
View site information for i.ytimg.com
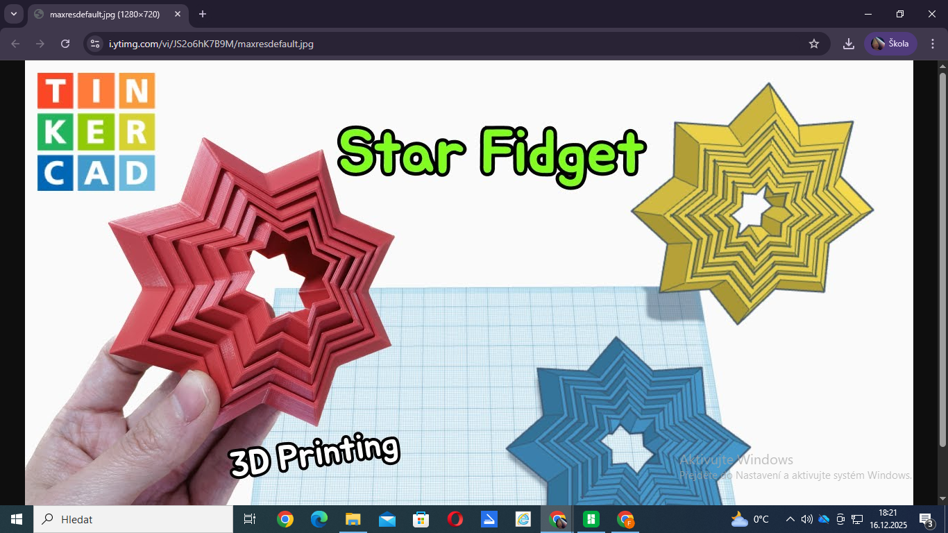(96, 44)
